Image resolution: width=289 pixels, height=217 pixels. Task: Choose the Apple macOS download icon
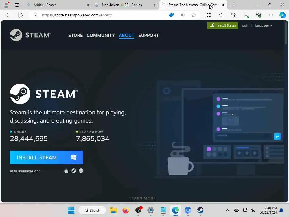(66, 171)
